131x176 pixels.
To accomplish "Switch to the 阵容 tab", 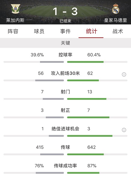I will point(13,31).
